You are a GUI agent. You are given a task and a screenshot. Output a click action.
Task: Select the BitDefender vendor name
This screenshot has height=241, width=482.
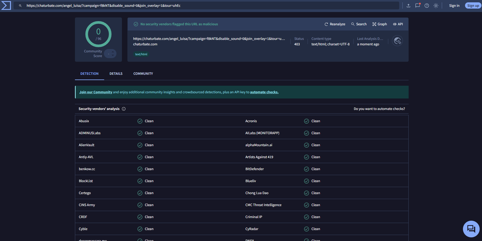point(255,169)
